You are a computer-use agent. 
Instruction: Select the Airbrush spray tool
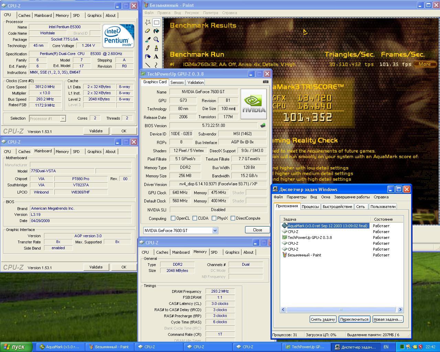tap(148, 57)
